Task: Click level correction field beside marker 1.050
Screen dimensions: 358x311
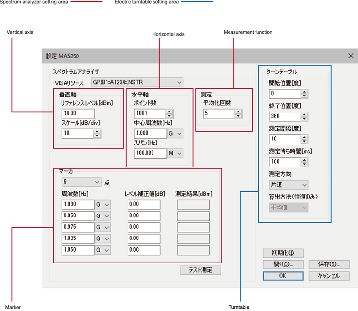Action: point(144,250)
